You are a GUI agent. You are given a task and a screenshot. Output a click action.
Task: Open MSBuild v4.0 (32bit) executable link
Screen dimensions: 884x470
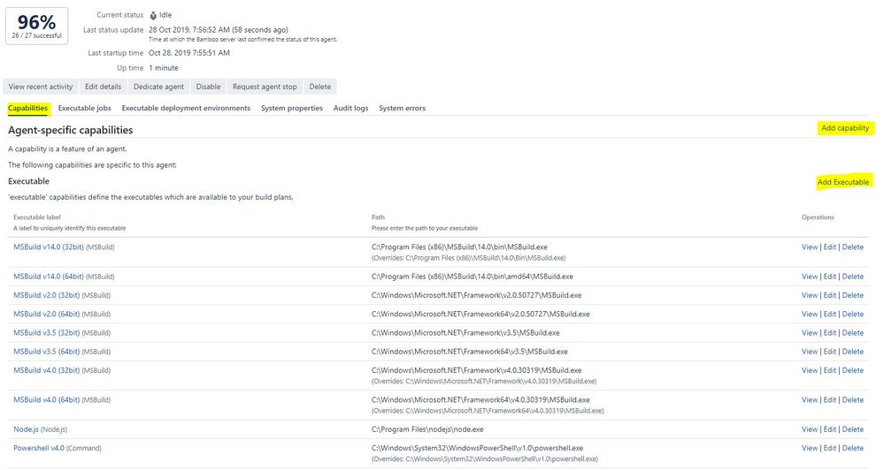47,370
